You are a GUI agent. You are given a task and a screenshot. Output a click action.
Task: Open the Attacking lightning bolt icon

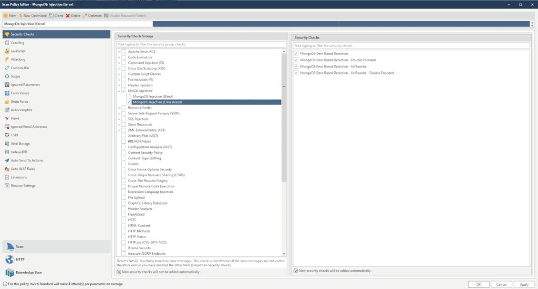(7, 59)
